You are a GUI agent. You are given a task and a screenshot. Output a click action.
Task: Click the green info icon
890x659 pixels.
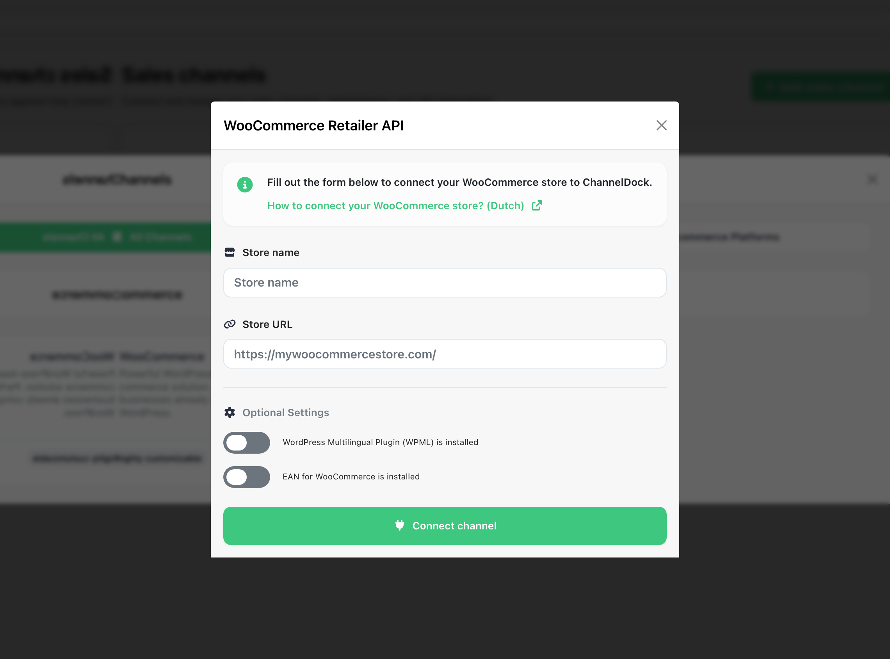[x=245, y=185]
